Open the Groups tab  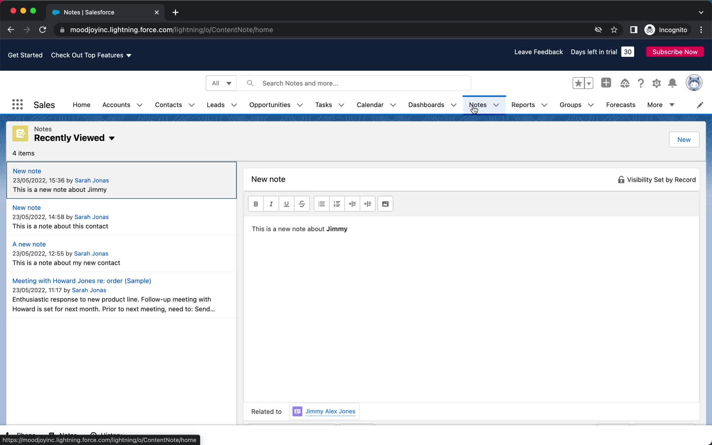[x=570, y=105]
